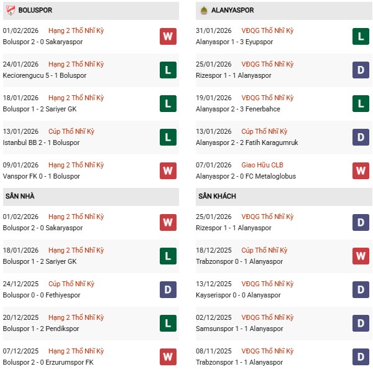This screenshot has width=373, height=369.
Task: Select the SÂN KHÁCH section header
Action: pos(218,197)
